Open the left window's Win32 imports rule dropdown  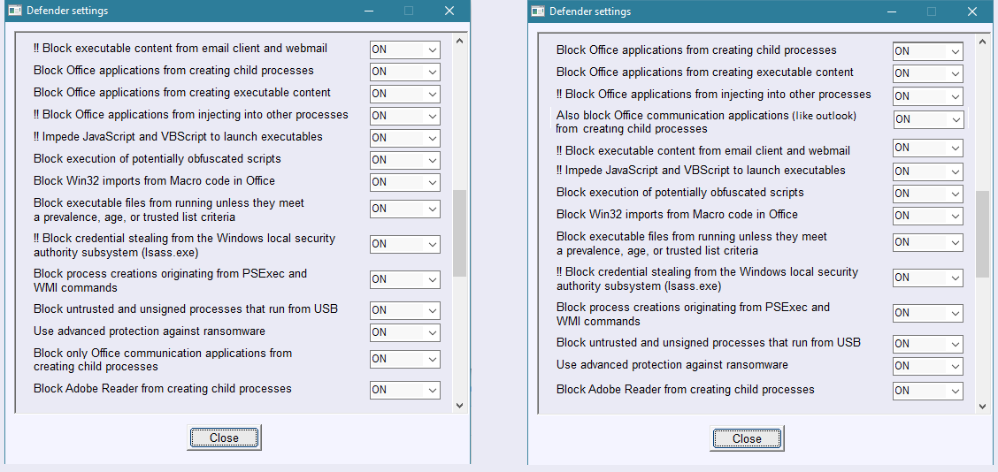click(404, 182)
